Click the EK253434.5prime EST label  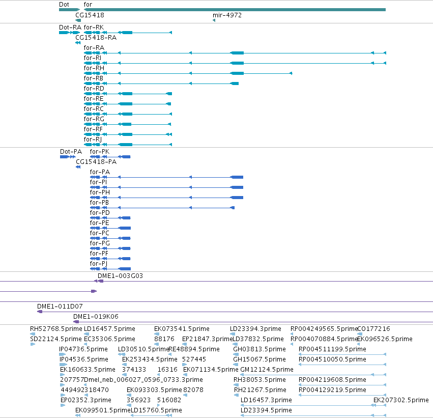[150, 360]
